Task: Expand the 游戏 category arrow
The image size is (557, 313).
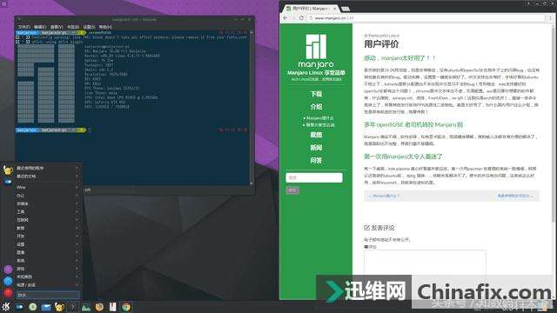Action: pos(77,269)
